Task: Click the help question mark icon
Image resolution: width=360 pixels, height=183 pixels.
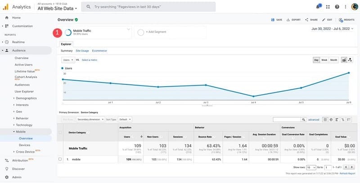Action: (337, 7)
